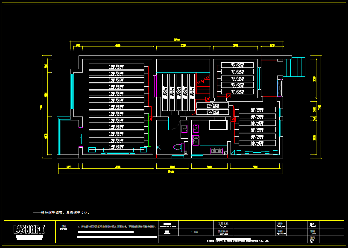Click the red valve symbol beside 12P radiators
The width and height of the screenshot is (348, 248).
(x=151, y=119)
